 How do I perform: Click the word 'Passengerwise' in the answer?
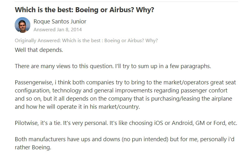[33, 82]
